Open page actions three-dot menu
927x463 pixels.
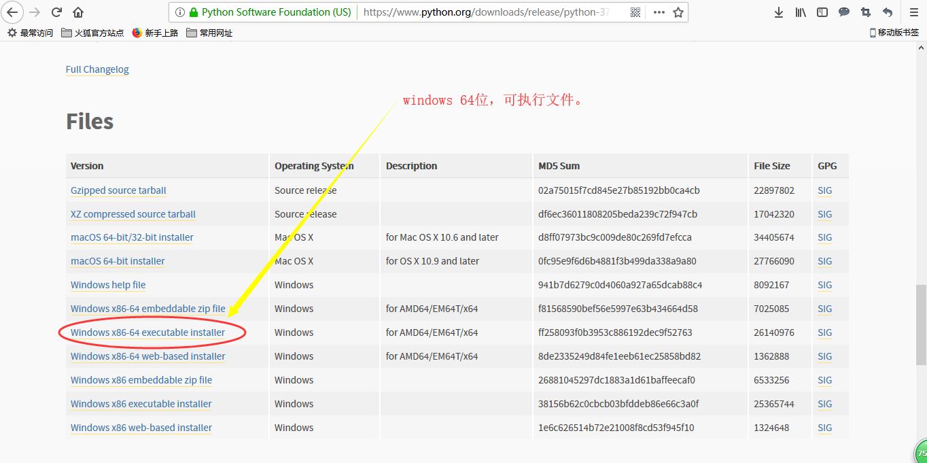659,12
